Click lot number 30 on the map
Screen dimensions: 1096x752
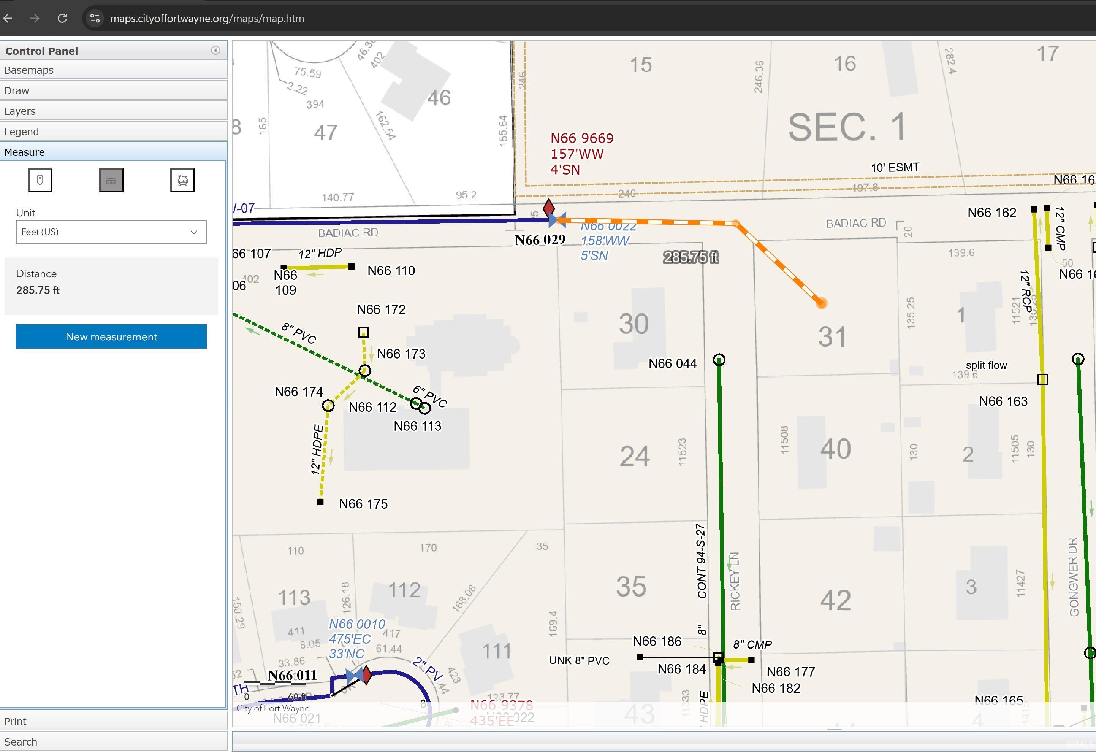634,324
